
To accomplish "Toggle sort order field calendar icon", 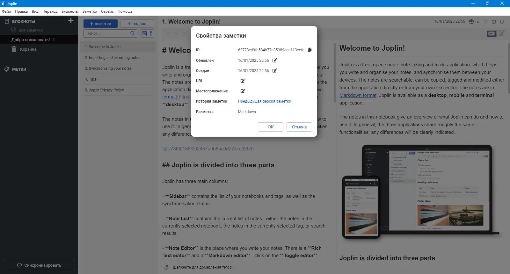I will point(144,33).
